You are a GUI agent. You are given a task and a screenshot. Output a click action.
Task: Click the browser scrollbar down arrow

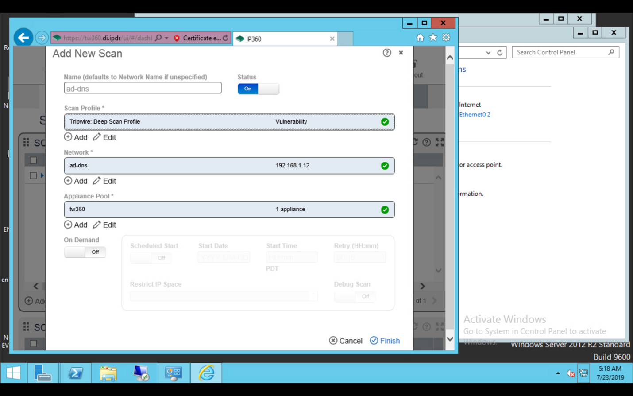[450, 339]
